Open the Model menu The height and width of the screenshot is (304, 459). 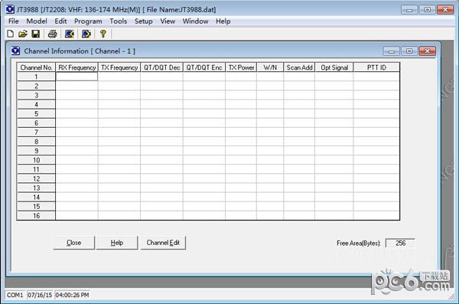pyautogui.click(x=37, y=21)
